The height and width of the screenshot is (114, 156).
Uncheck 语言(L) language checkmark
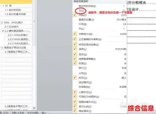[75, 49]
